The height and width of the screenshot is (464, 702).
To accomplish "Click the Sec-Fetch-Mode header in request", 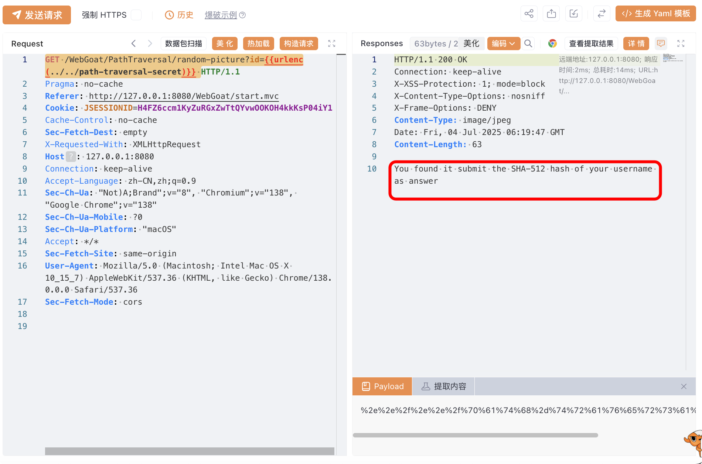I will (x=79, y=302).
